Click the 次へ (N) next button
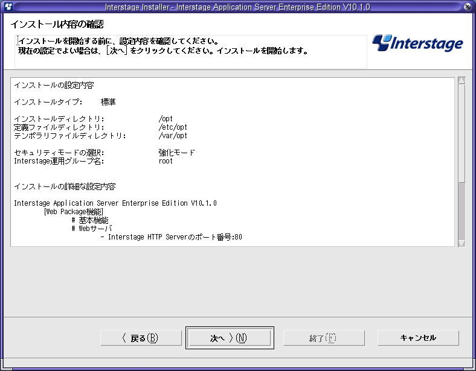This screenshot has height=371, width=476. [230, 338]
